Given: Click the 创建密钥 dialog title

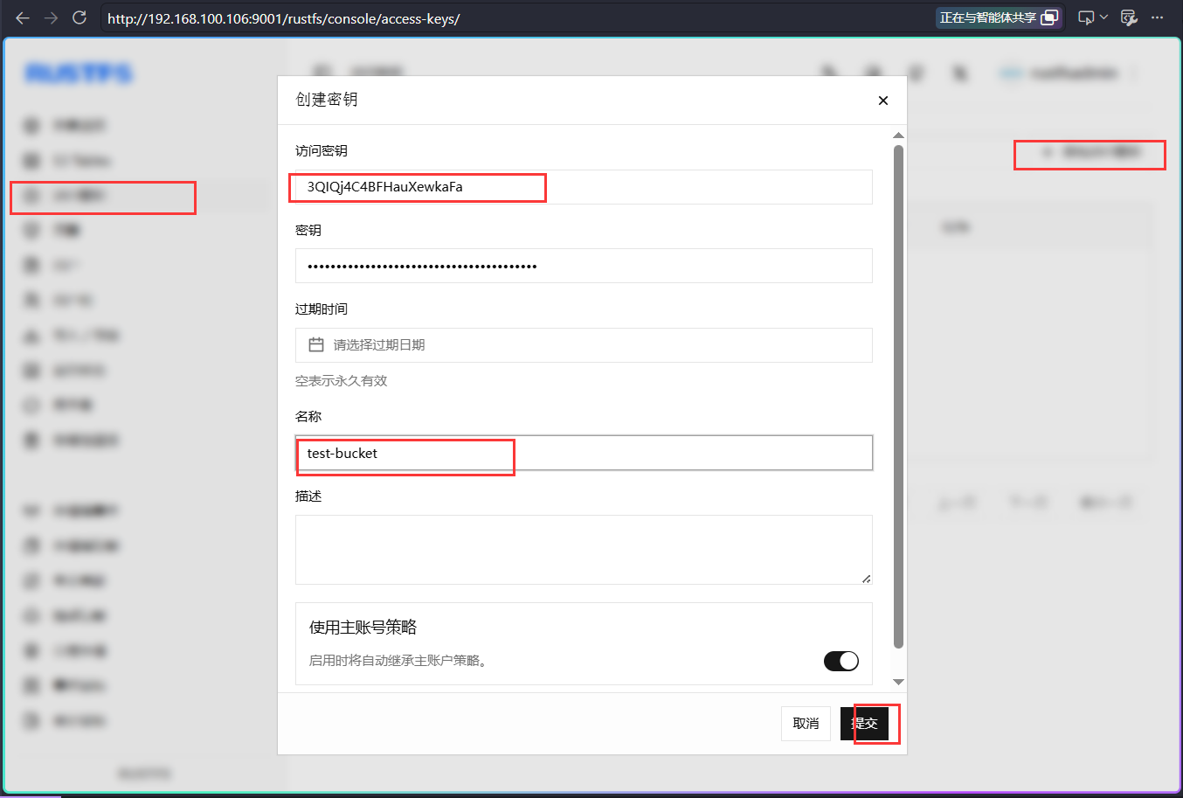Looking at the screenshot, I should [327, 100].
